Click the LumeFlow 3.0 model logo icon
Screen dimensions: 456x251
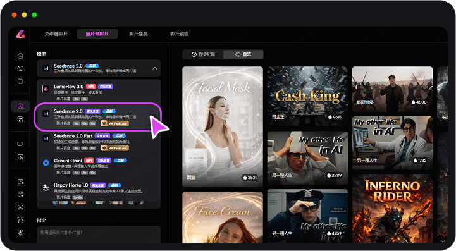(x=46, y=89)
